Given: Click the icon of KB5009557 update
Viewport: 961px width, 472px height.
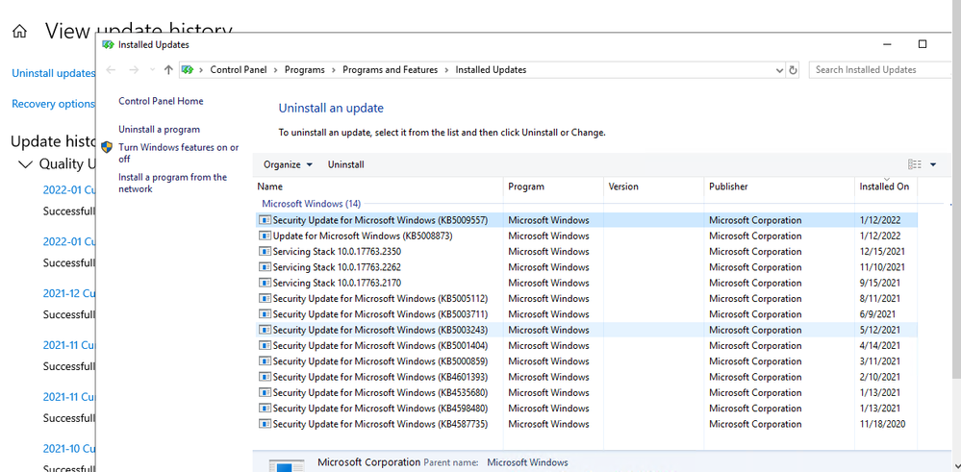Looking at the screenshot, I should coord(265,220).
